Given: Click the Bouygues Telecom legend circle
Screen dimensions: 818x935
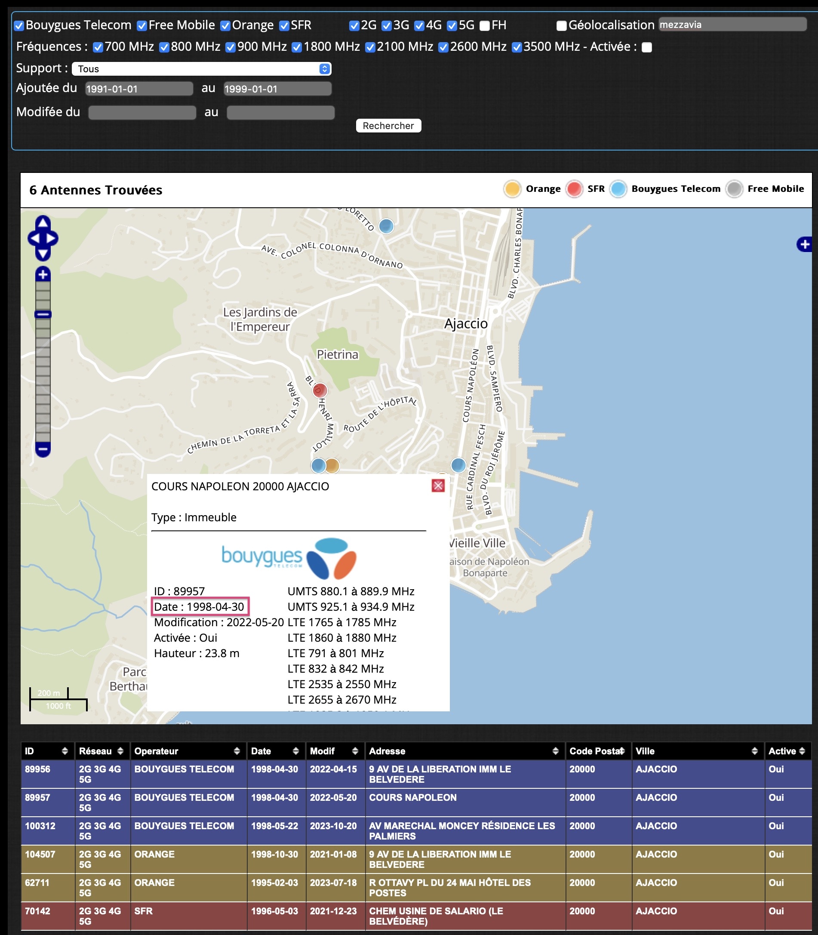Looking at the screenshot, I should (618, 189).
